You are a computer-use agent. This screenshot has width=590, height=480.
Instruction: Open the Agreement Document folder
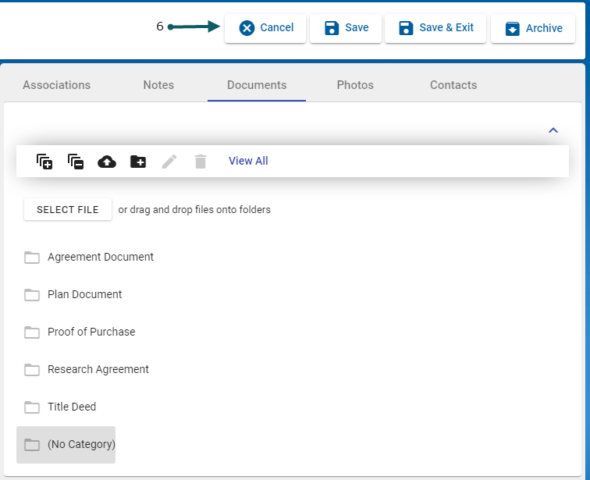tap(100, 257)
